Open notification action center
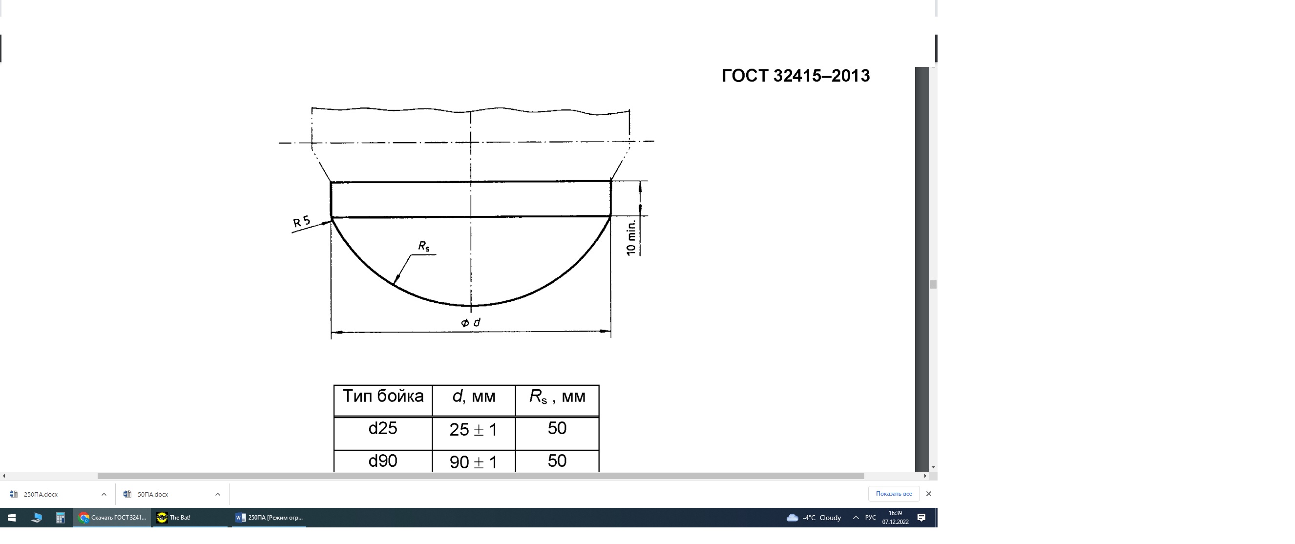The height and width of the screenshot is (544, 1295). click(921, 517)
